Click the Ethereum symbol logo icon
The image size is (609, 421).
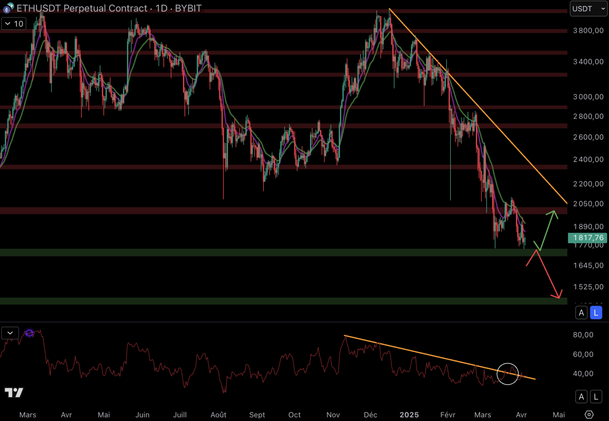point(8,8)
